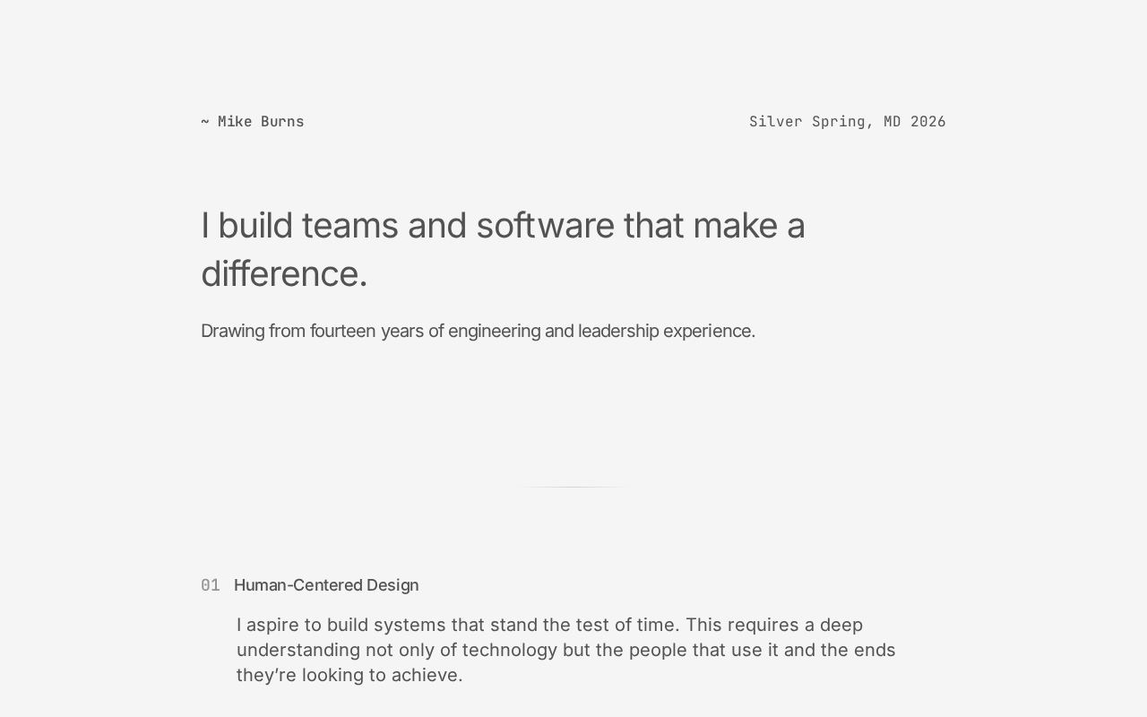Click the word "engineering" in the subtitle

pyautogui.click(x=494, y=332)
